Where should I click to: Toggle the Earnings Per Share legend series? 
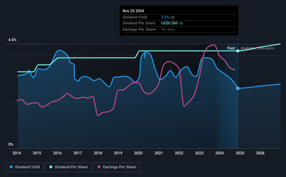[117, 167]
